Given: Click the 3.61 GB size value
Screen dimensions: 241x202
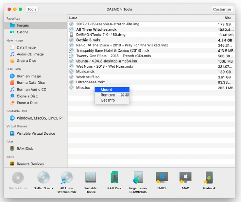Looking at the screenshot, I should tap(224, 77).
